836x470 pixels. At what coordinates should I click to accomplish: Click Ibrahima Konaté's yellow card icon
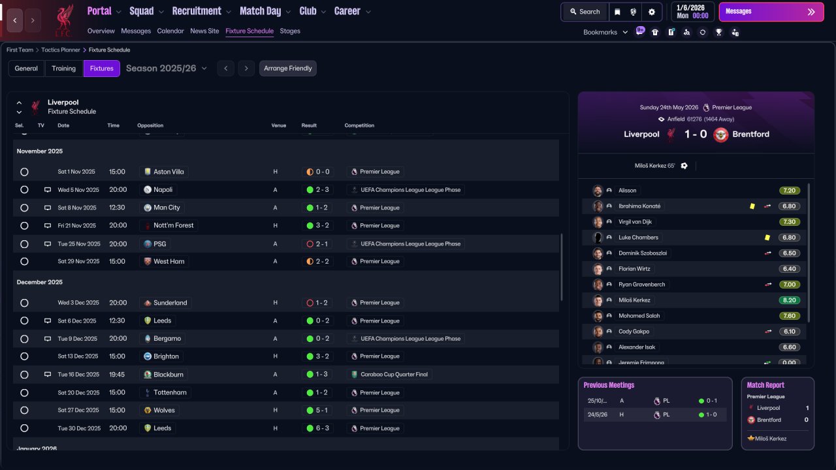point(752,206)
